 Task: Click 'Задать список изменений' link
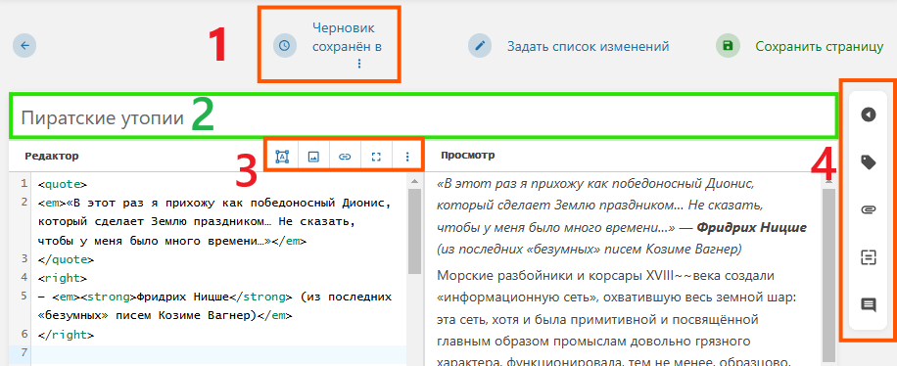pyautogui.click(x=589, y=46)
